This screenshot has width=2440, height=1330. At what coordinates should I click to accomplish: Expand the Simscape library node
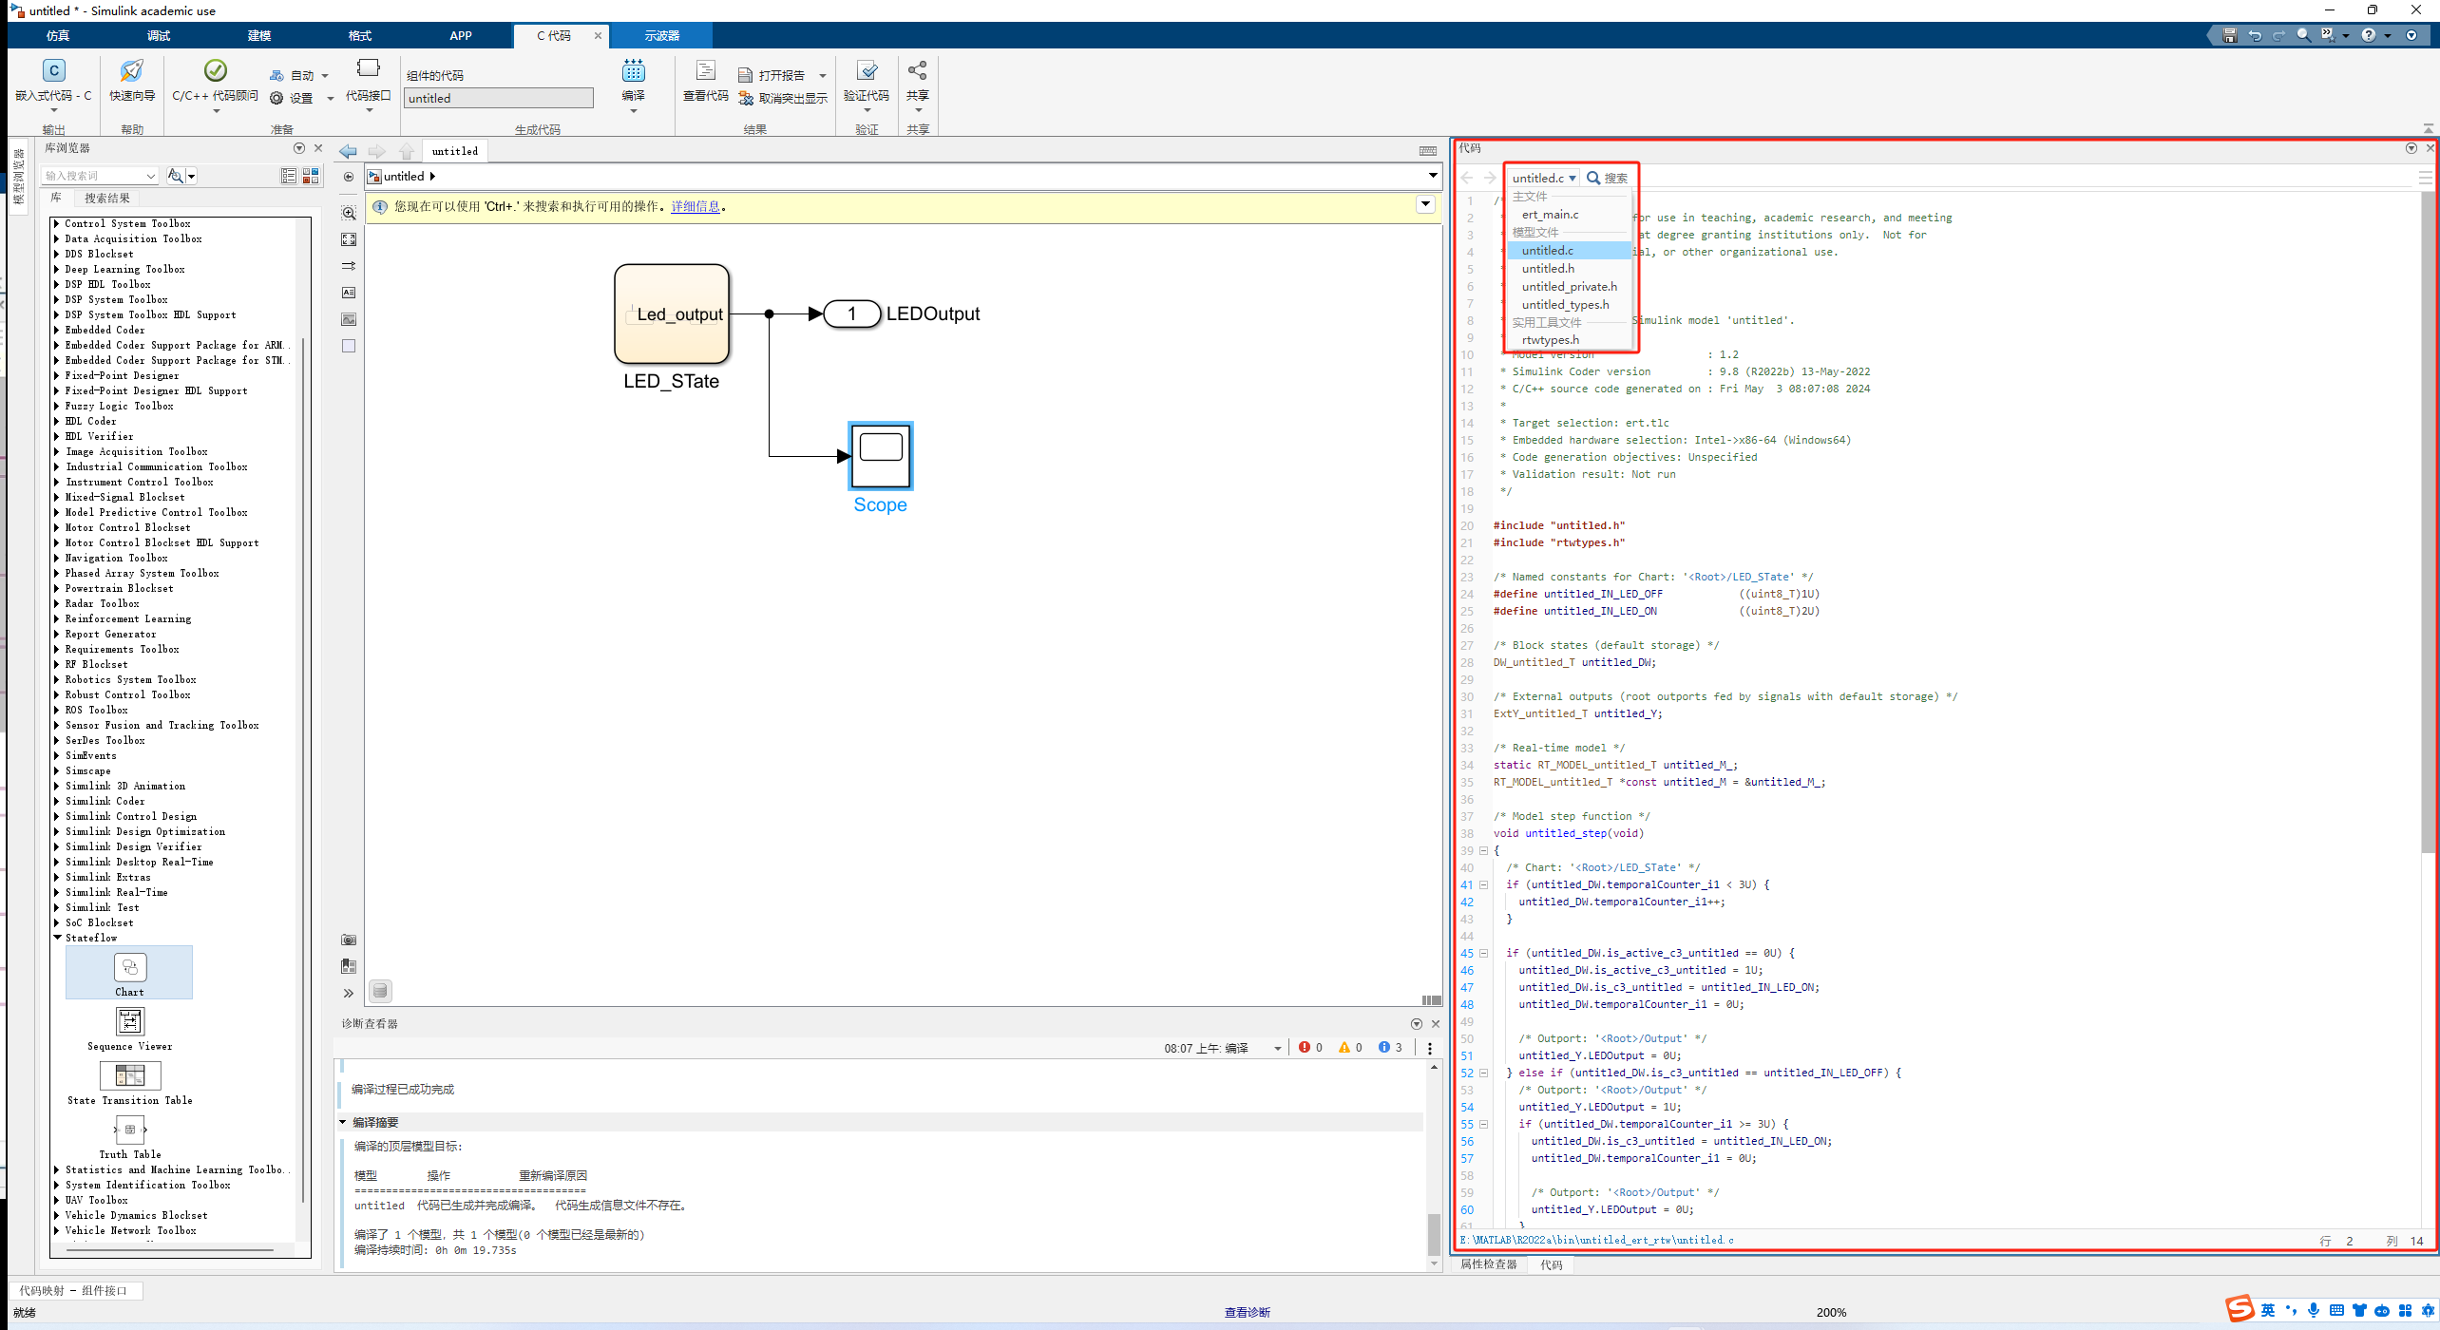(x=57, y=770)
